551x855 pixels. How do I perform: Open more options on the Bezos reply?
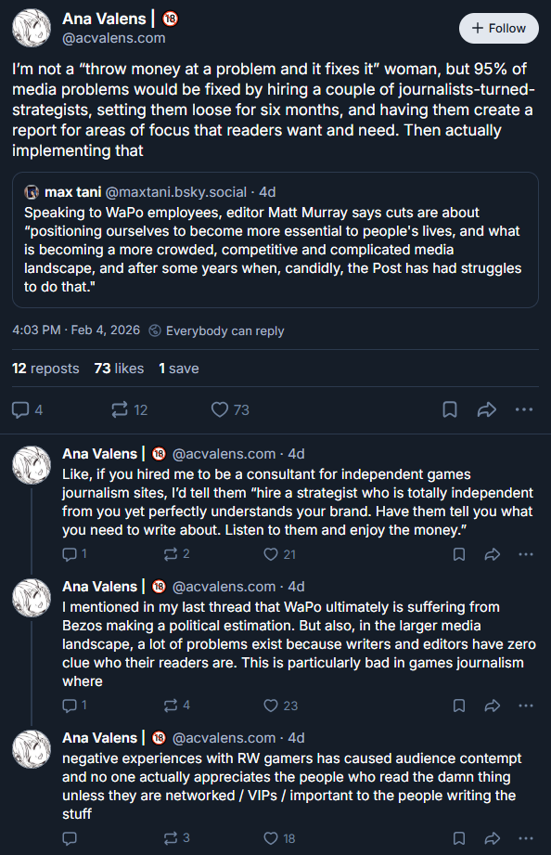point(526,706)
